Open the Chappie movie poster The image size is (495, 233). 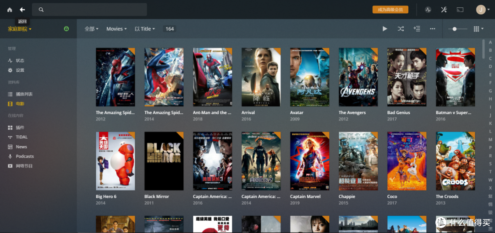coord(358,161)
